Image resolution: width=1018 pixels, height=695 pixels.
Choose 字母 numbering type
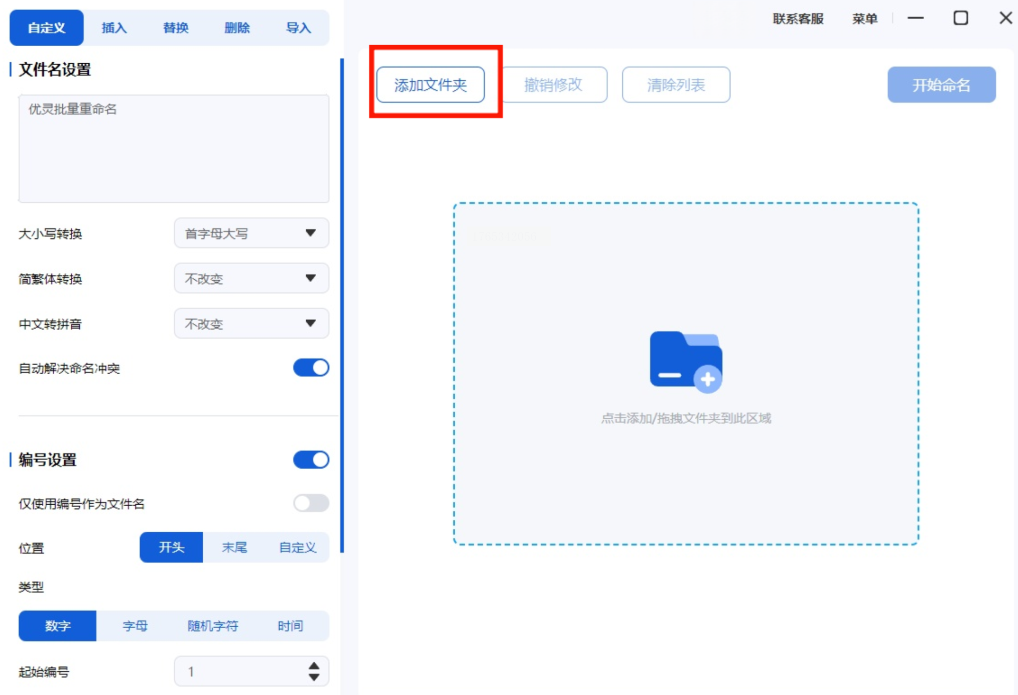click(x=135, y=626)
